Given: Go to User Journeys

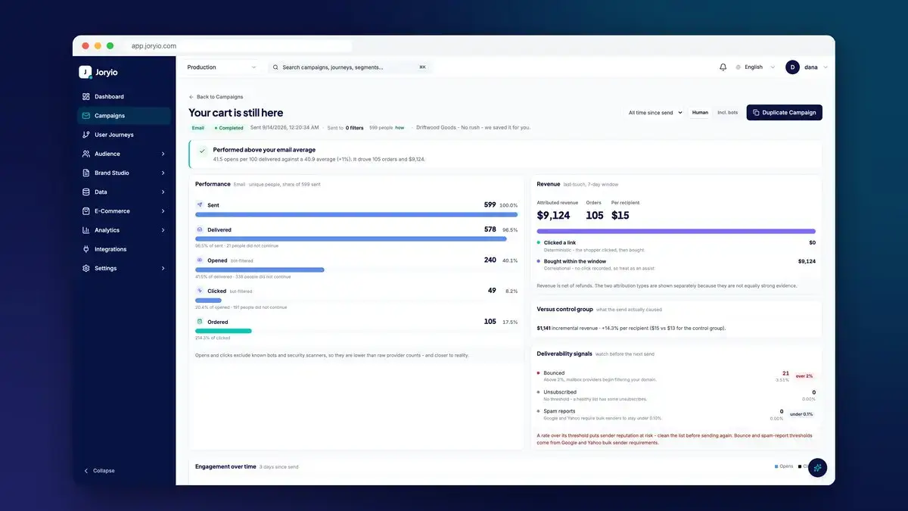Looking at the screenshot, I should point(124,135).
